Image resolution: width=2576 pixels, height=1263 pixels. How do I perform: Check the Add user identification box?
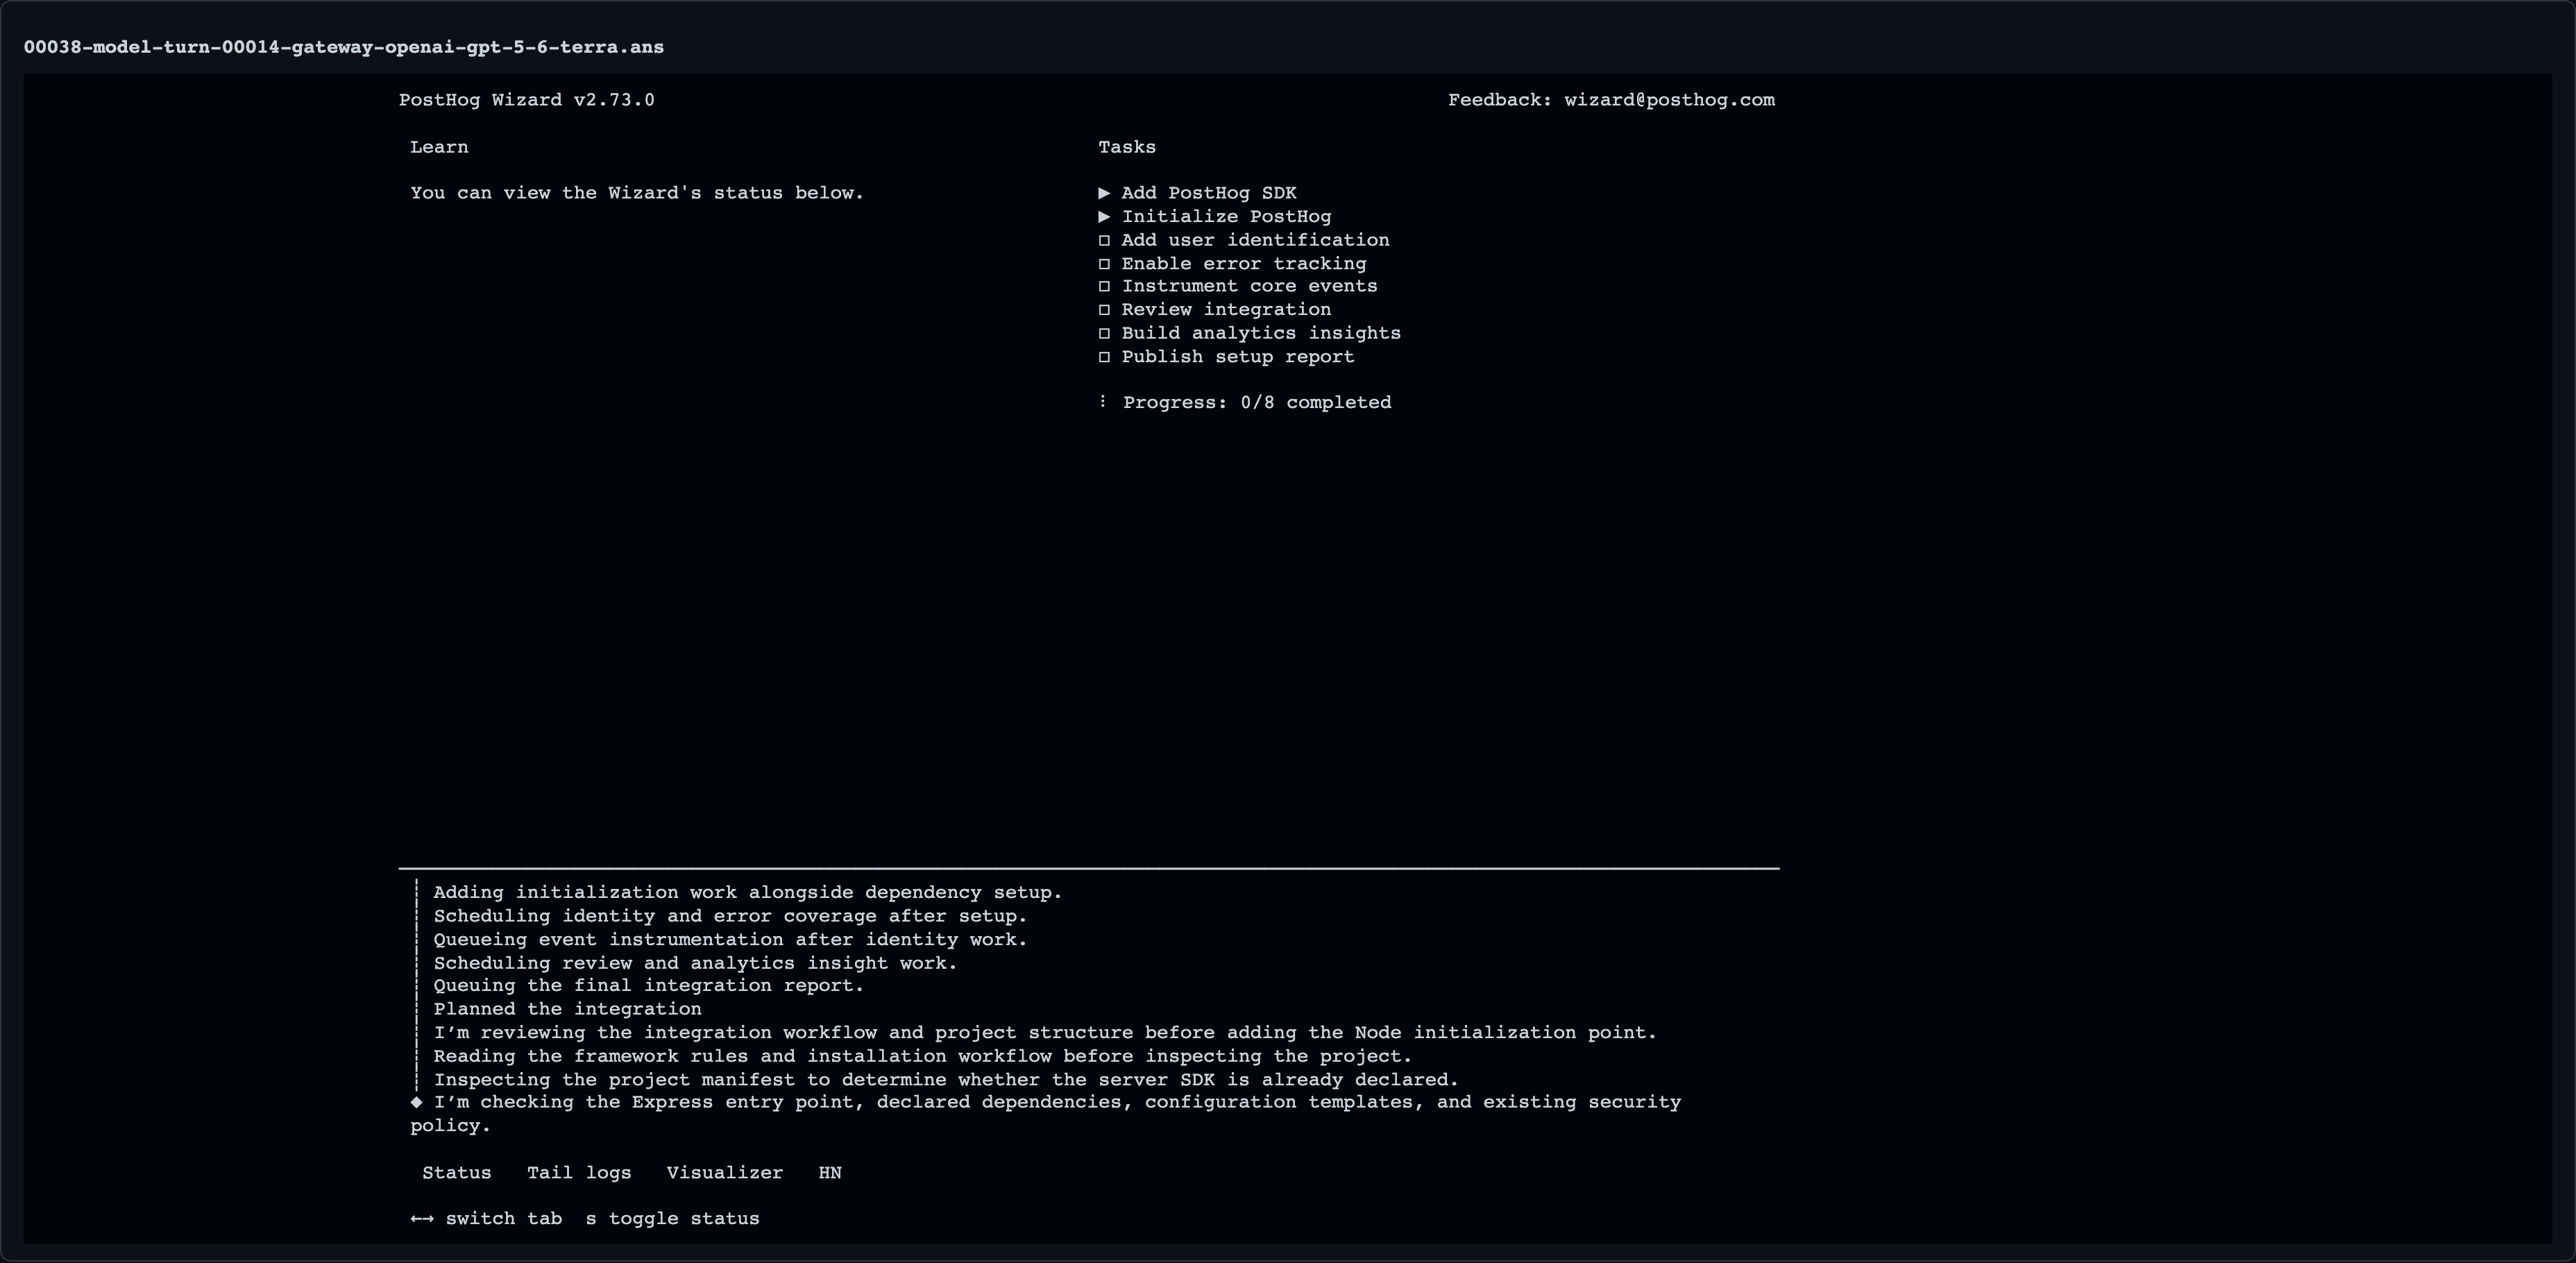coord(1104,240)
